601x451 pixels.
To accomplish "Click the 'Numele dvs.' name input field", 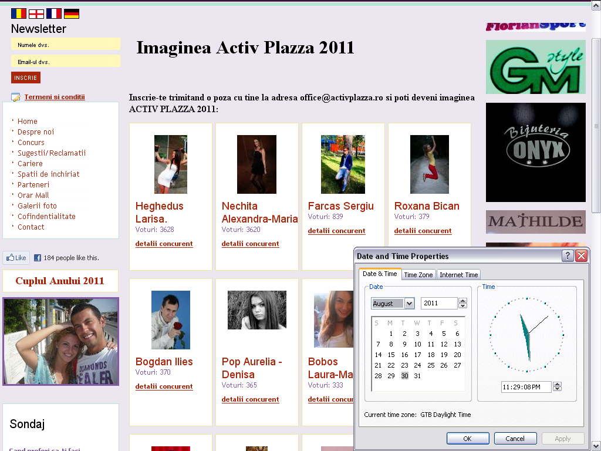I will [65, 43].
